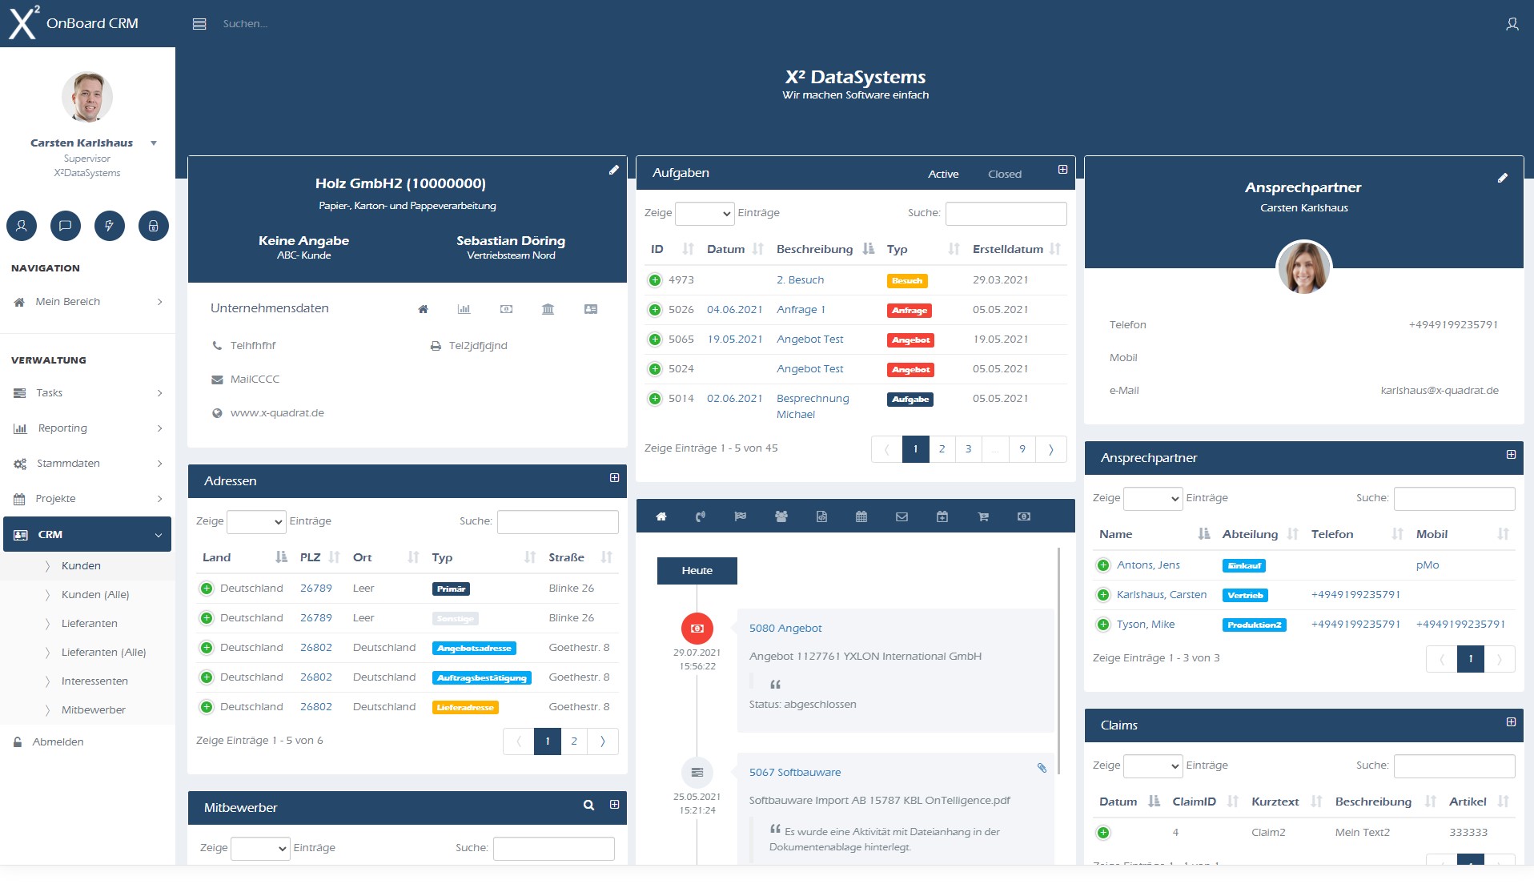Open the shopping cart icon in activity toolbar
Screen dimensions: 1534x884
pyautogui.click(x=983, y=517)
